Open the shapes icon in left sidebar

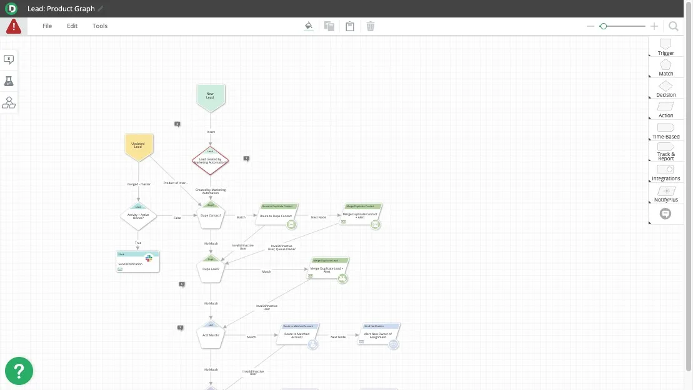point(9,103)
